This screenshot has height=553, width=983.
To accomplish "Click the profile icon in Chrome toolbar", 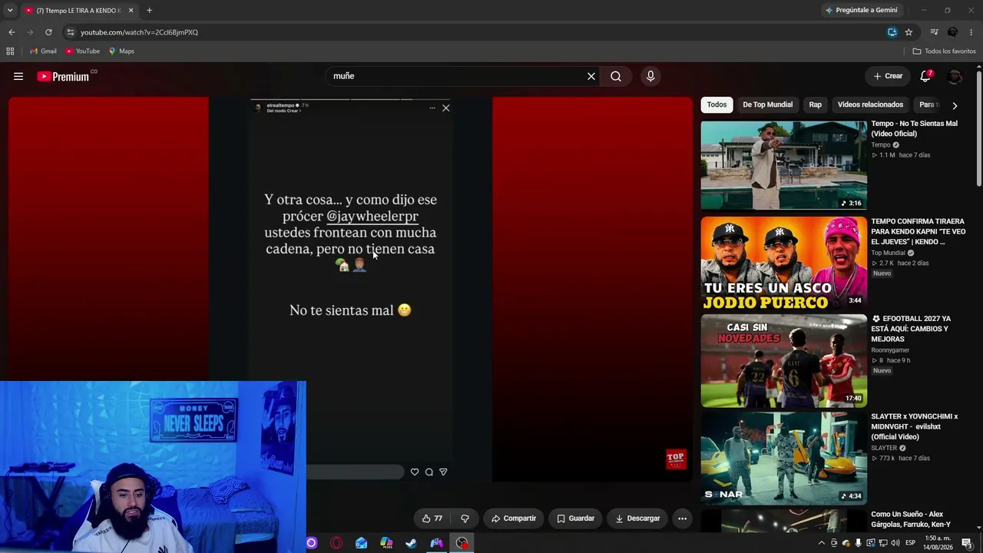I will pyautogui.click(x=952, y=32).
